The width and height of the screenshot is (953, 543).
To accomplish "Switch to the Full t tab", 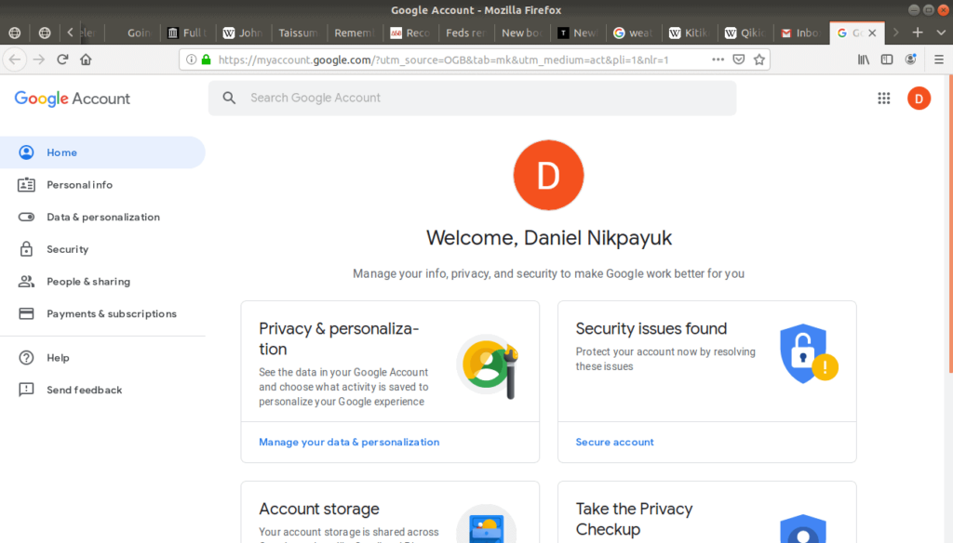I will coord(188,33).
